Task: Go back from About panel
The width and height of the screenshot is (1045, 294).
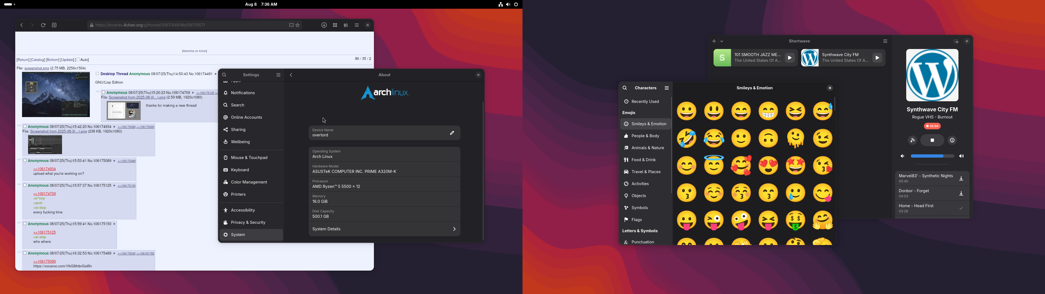Action: click(291, 75)
